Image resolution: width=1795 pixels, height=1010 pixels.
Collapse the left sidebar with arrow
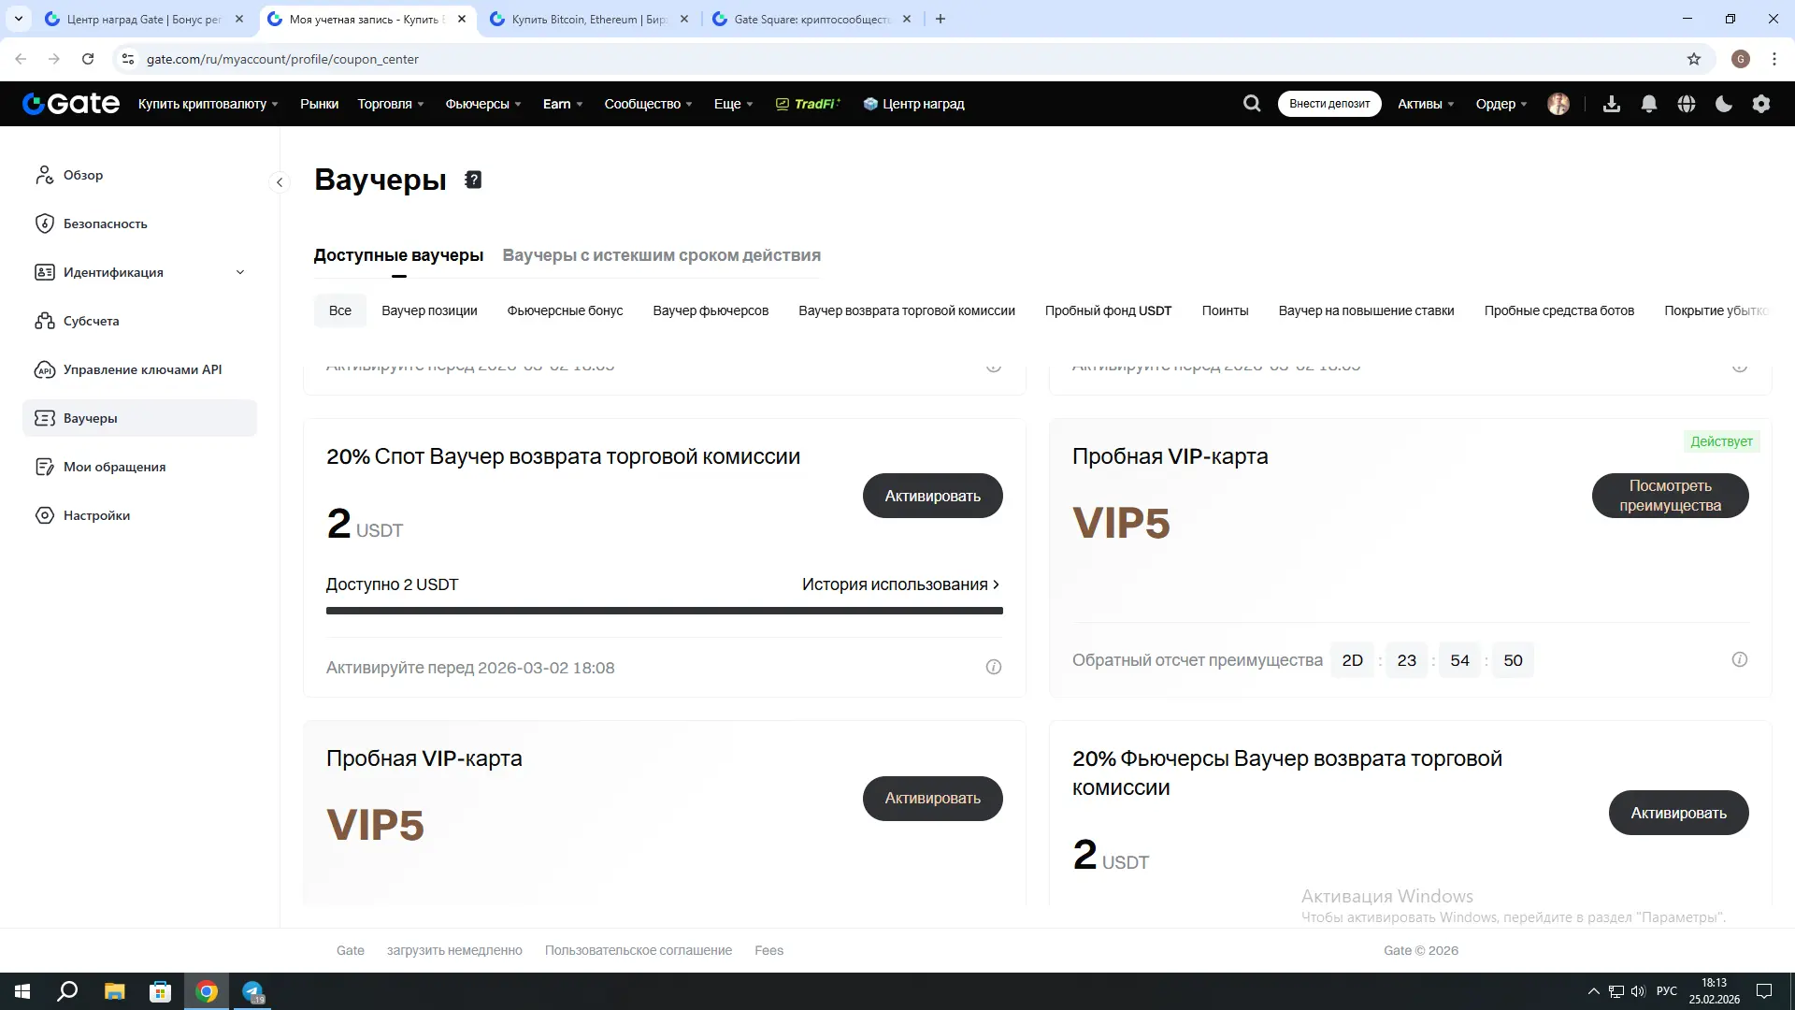click(x=280, y=182)
